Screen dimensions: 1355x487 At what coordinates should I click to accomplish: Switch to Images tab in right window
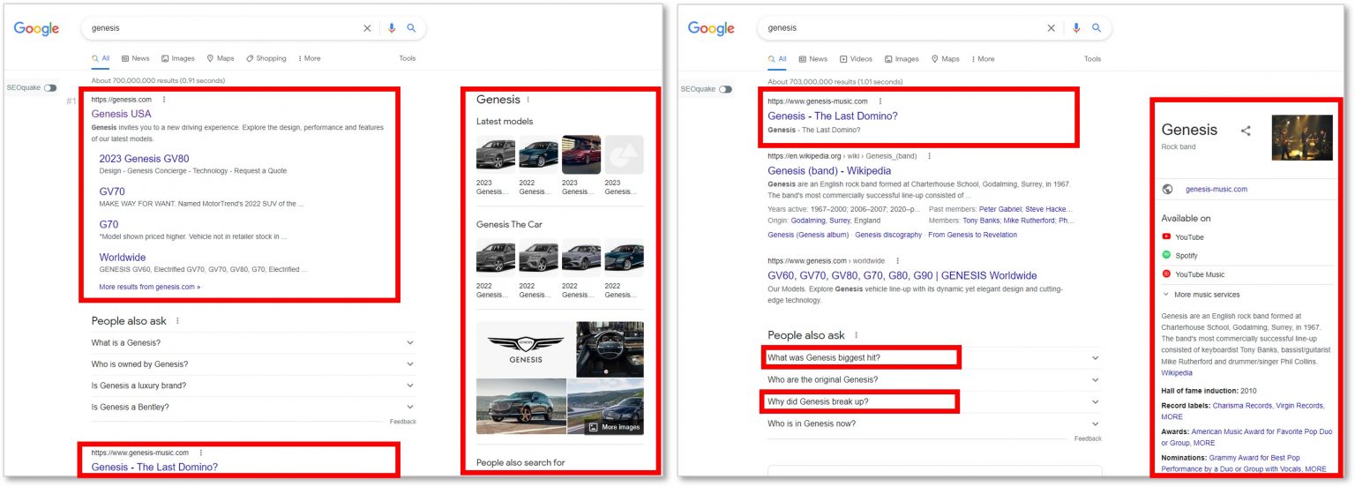pyautogui.click(x=902, y=59)
